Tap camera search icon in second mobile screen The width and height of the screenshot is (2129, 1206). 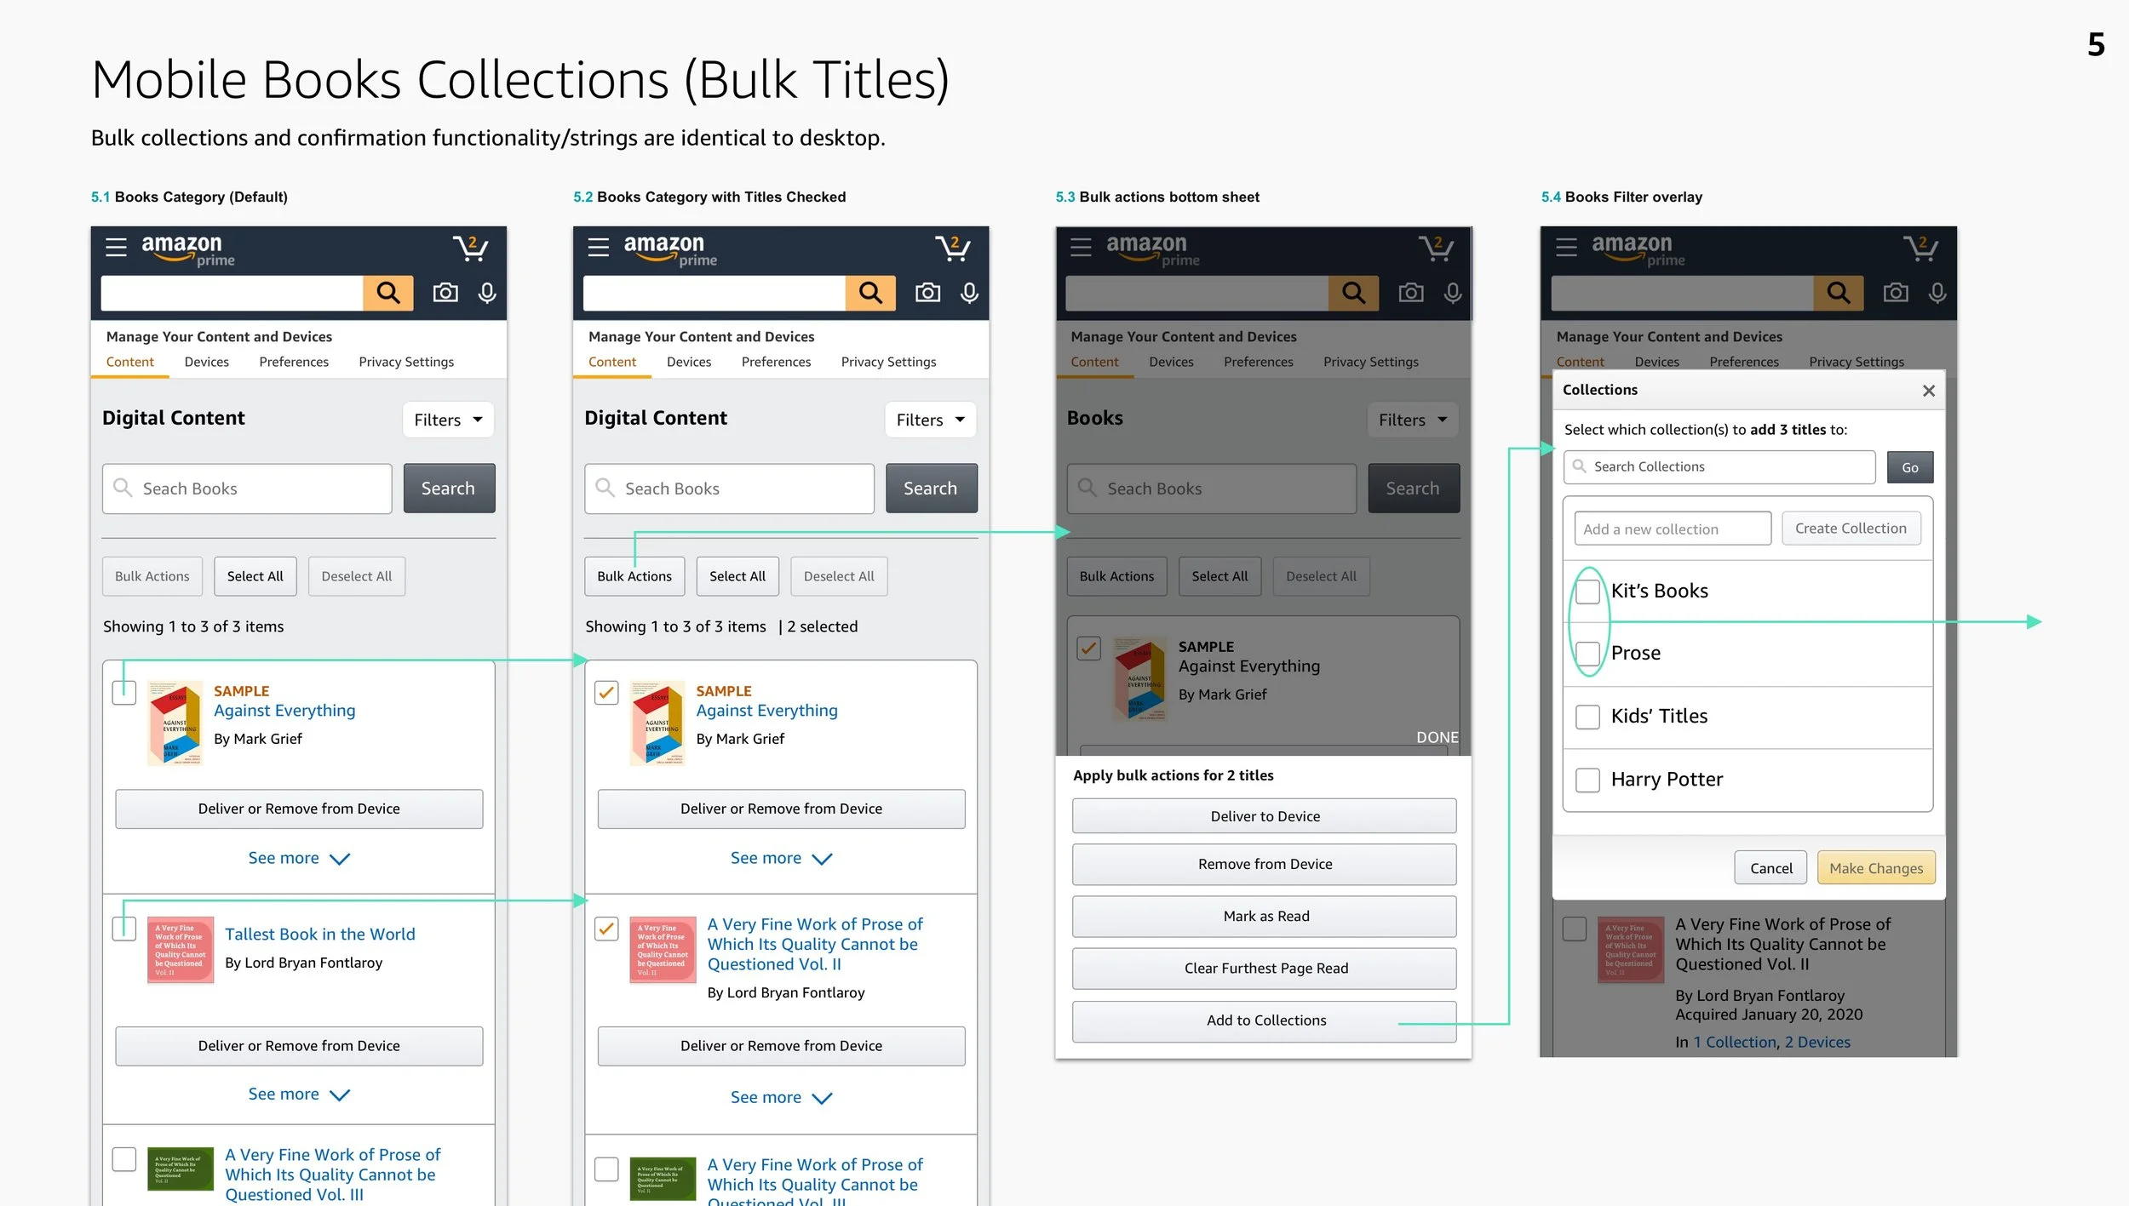click(927, 293)
